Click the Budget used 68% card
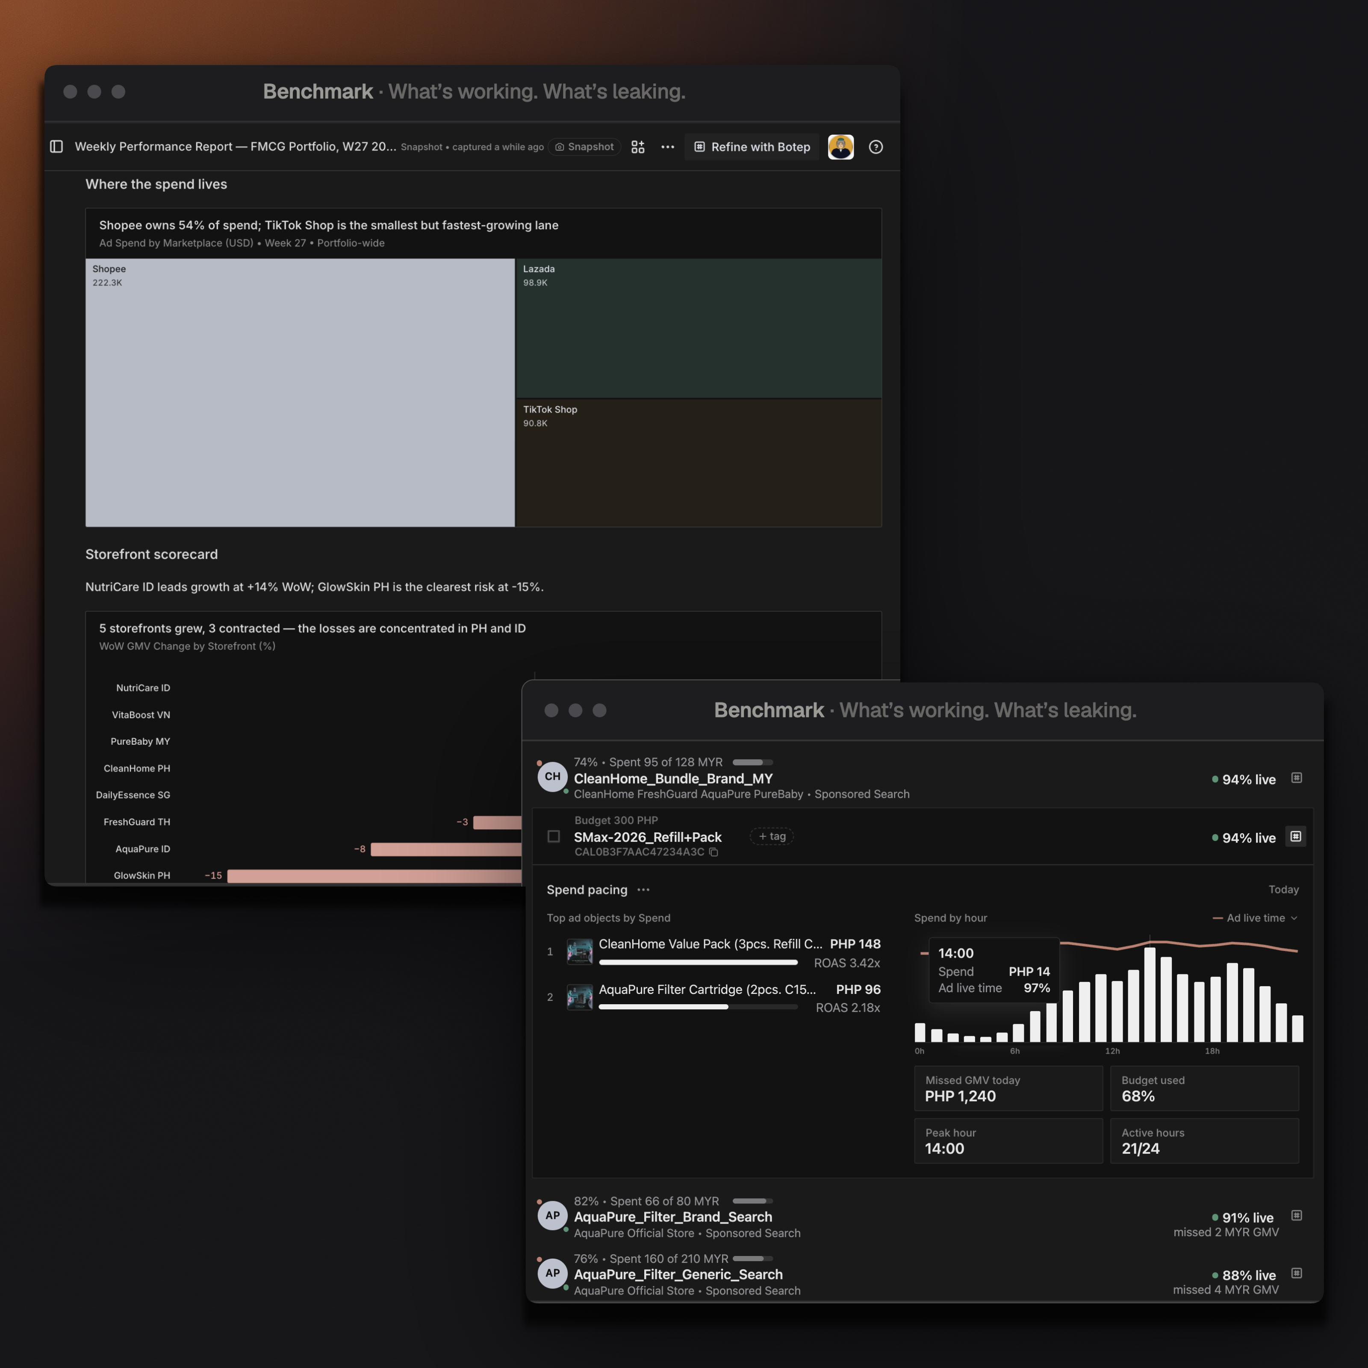 [x=1204, y=1088]
